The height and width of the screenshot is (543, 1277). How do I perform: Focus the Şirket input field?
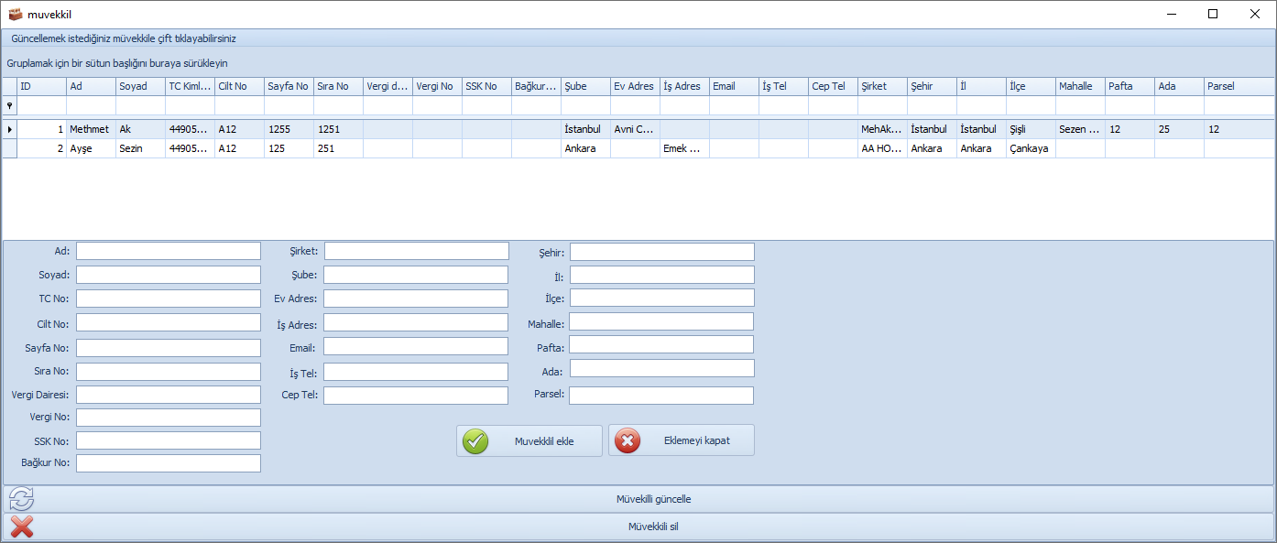click(416, 251)
